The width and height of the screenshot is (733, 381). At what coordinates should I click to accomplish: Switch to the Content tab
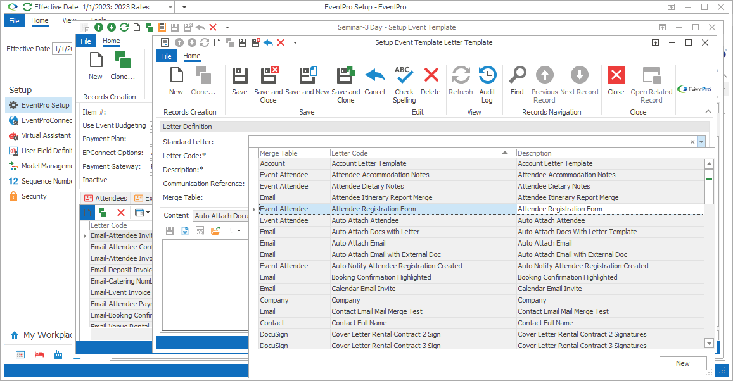click(x=175, y=215)
